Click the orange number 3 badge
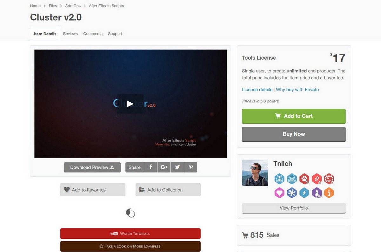Image resolution: width=381 pixels, height=252 pixels. coord(329,193)
